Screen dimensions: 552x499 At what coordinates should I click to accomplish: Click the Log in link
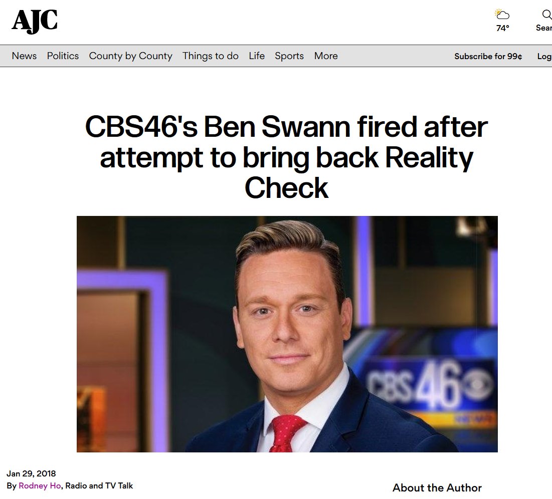click(544, 56)
